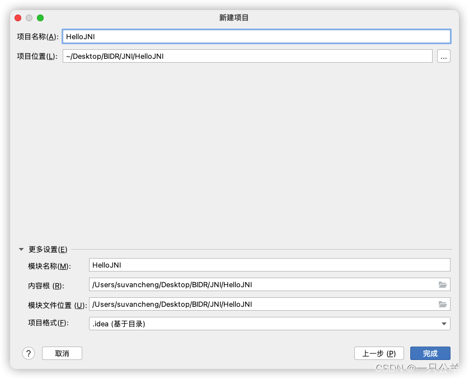Close the dialog with the red button
Screen dimensions: 469x379
18,18
